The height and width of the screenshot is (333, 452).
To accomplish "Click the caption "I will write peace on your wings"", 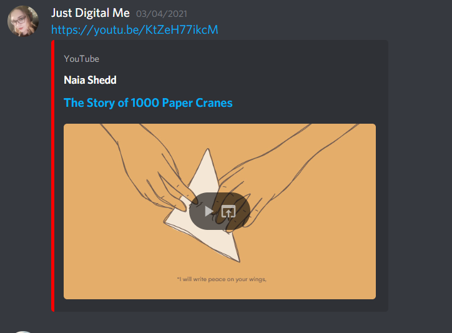I will click(x=222, y=279).
